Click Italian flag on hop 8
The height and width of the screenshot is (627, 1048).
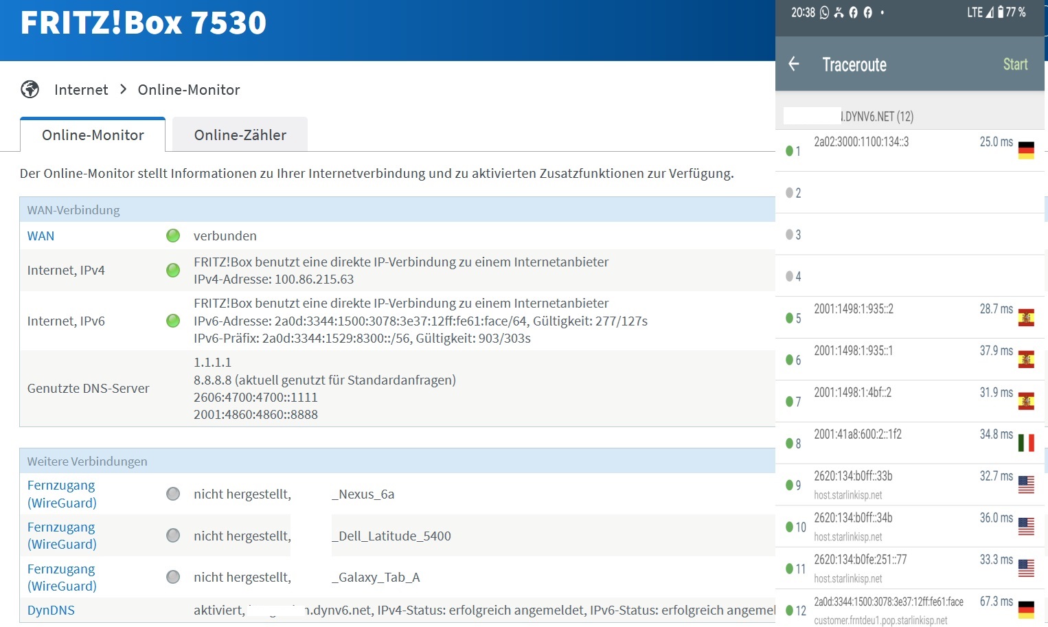pos(1026,444)
